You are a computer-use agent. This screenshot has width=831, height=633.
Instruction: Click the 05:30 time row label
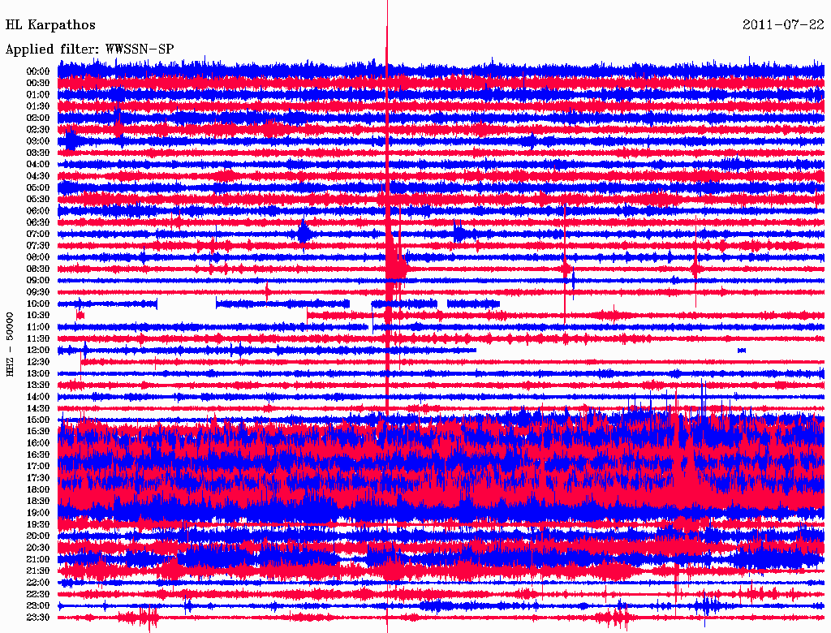pyautogui.click(x=38, y=199)
